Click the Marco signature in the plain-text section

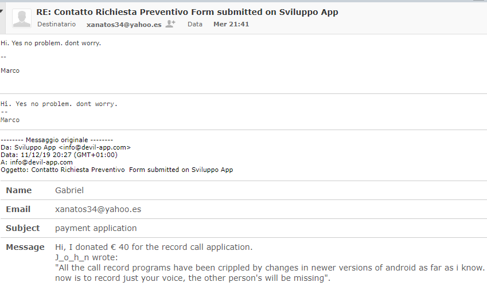click(10, 120)
